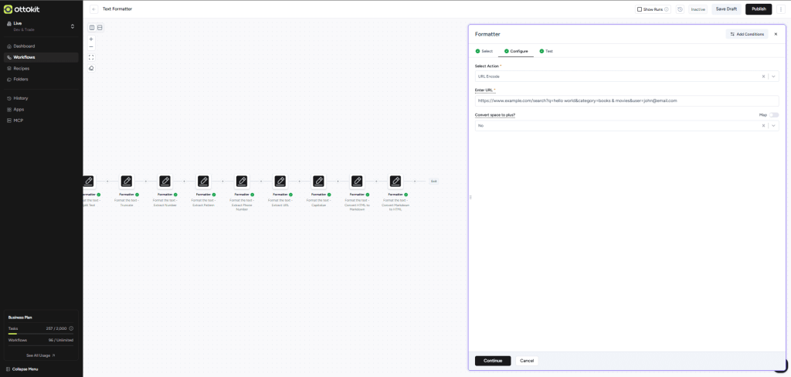Click into the Enter URL field

tap(626, 100)
